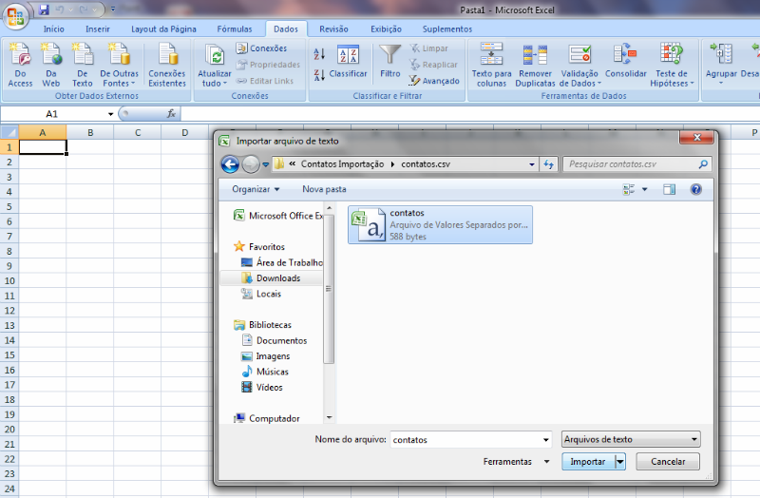
Task: Click Consolidar tool
Action: click(x=626, y=62)
